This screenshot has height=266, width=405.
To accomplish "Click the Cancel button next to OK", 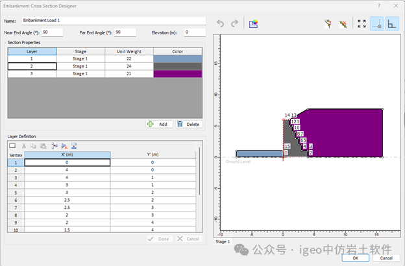I will [x=386, y=258].
